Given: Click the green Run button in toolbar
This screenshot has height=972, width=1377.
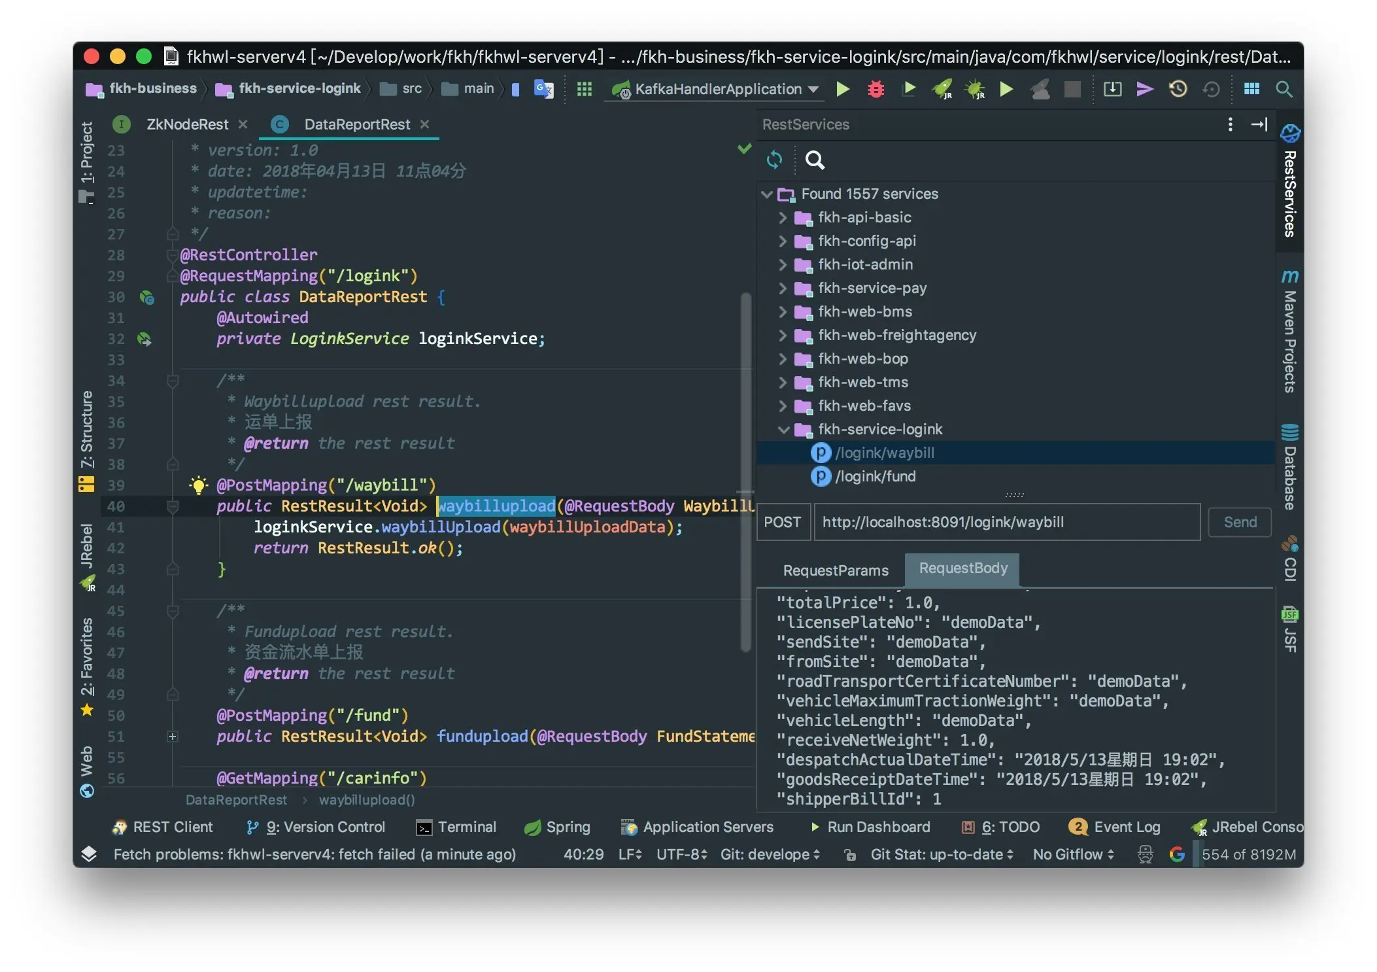Looking at the screenshot, I should pyautogui.click(x=843, y=89).
